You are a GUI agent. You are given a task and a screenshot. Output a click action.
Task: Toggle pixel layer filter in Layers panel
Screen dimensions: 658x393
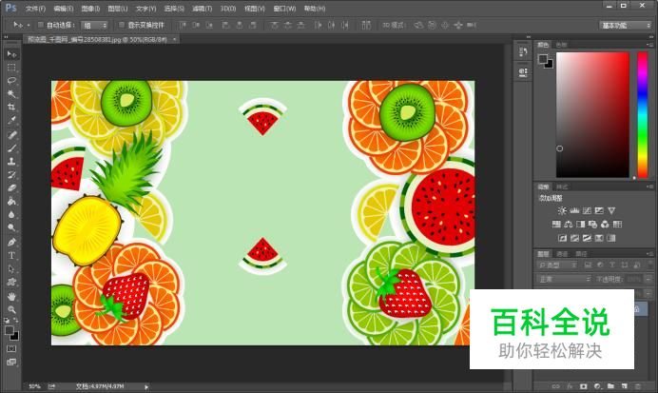(x=588, y=265)
